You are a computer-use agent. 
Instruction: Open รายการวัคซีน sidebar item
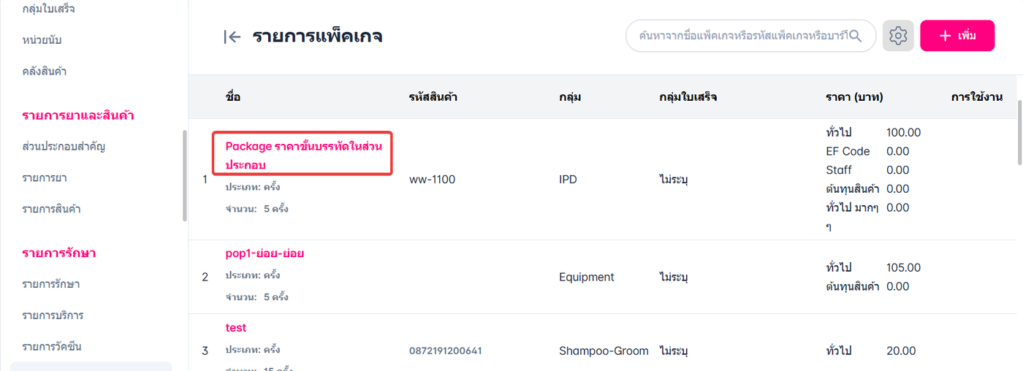tap(52, 346)
